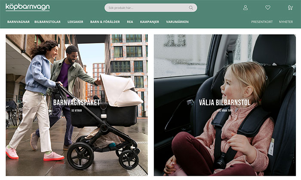Open the BILBARNSTOLAR menu

47,22
